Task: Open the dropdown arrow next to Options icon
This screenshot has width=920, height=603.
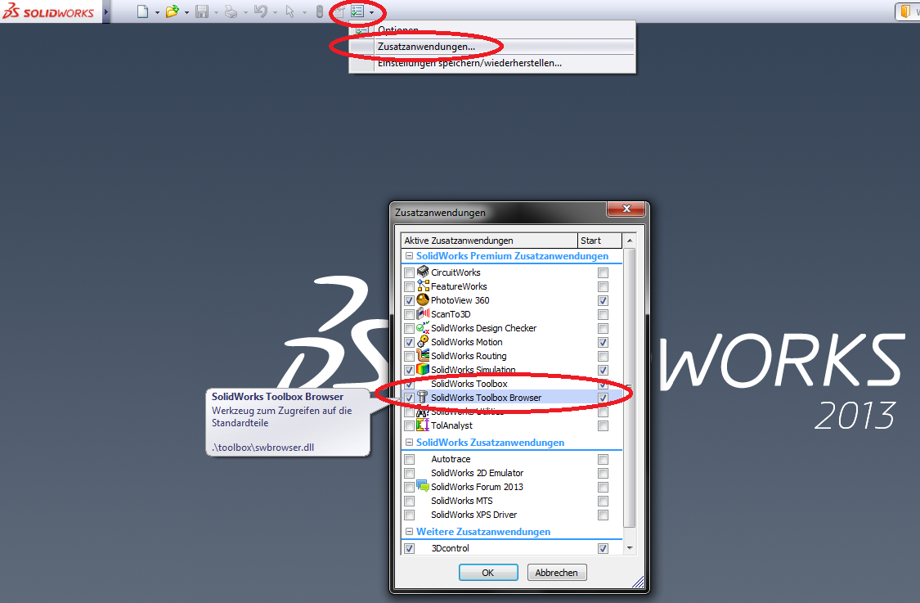Action: pos(371,12)
